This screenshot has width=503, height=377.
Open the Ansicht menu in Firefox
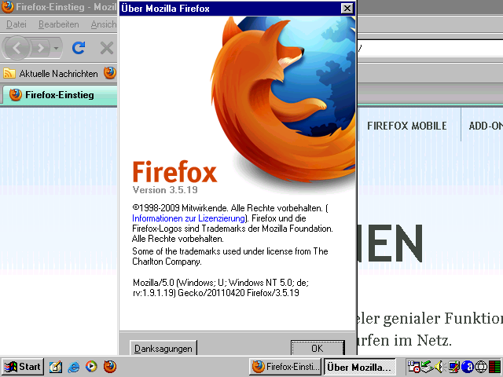(104, 24)
